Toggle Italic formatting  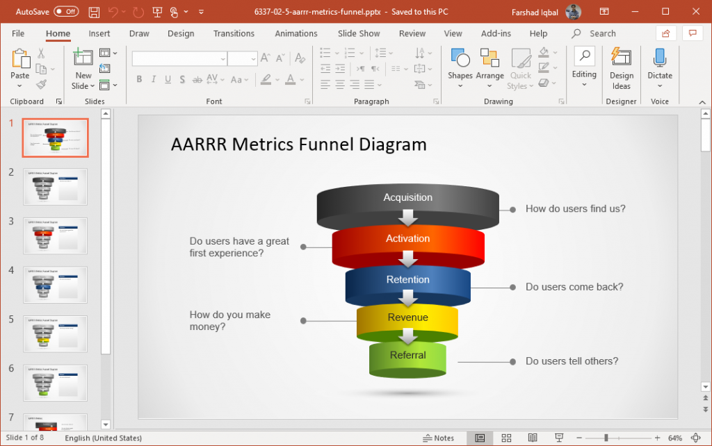pos(153,80)
